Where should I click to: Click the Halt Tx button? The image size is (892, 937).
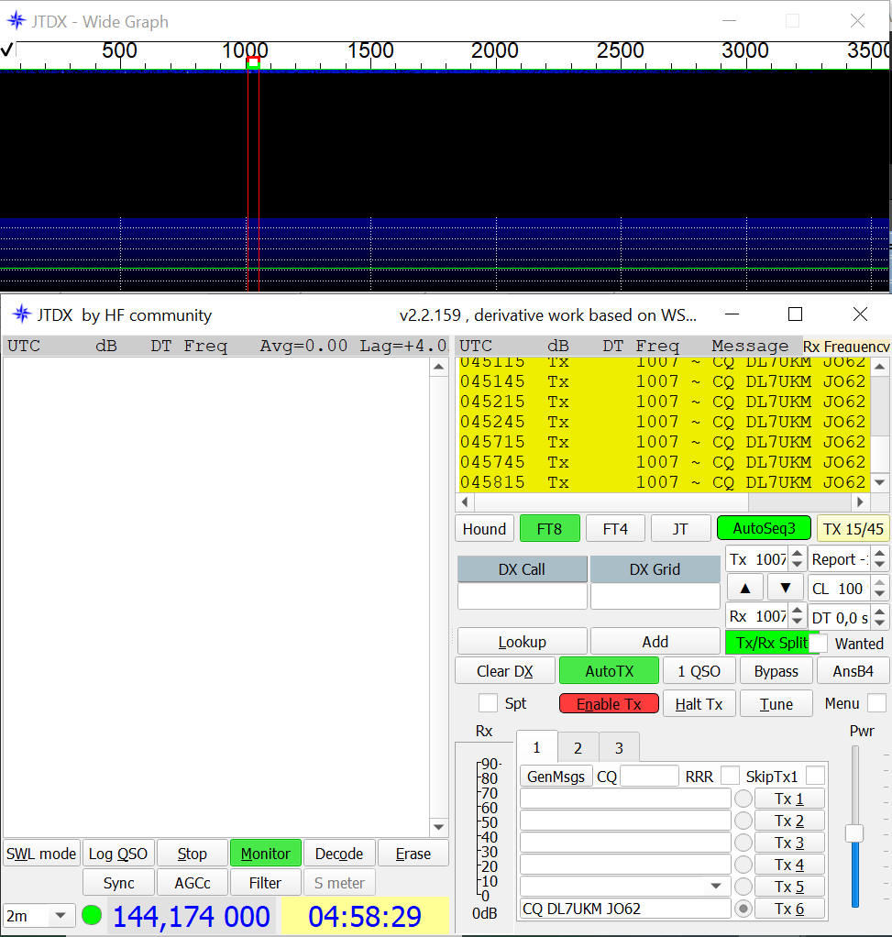(x=699, y=704)
